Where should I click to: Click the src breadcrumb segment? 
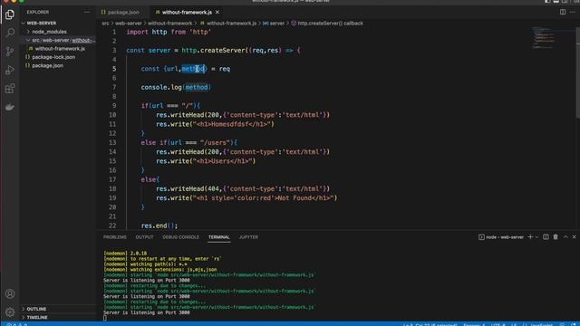pyautogui.click(x=105, y=24)
